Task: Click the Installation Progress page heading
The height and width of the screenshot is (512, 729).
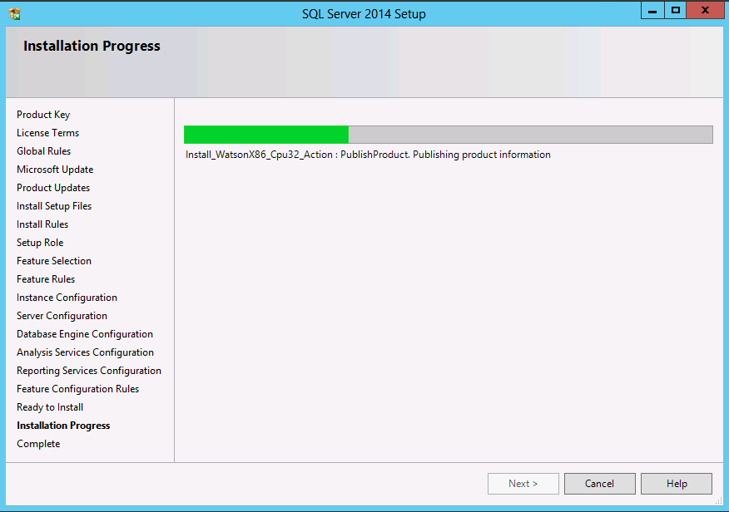Action: tap(92, 46)
